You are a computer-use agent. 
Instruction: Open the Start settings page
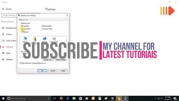[x=6, y=53]
